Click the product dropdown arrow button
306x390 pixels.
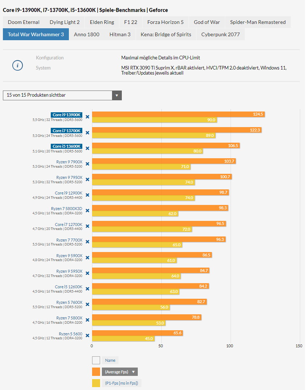pyautogui.click(x=117, y=95)
